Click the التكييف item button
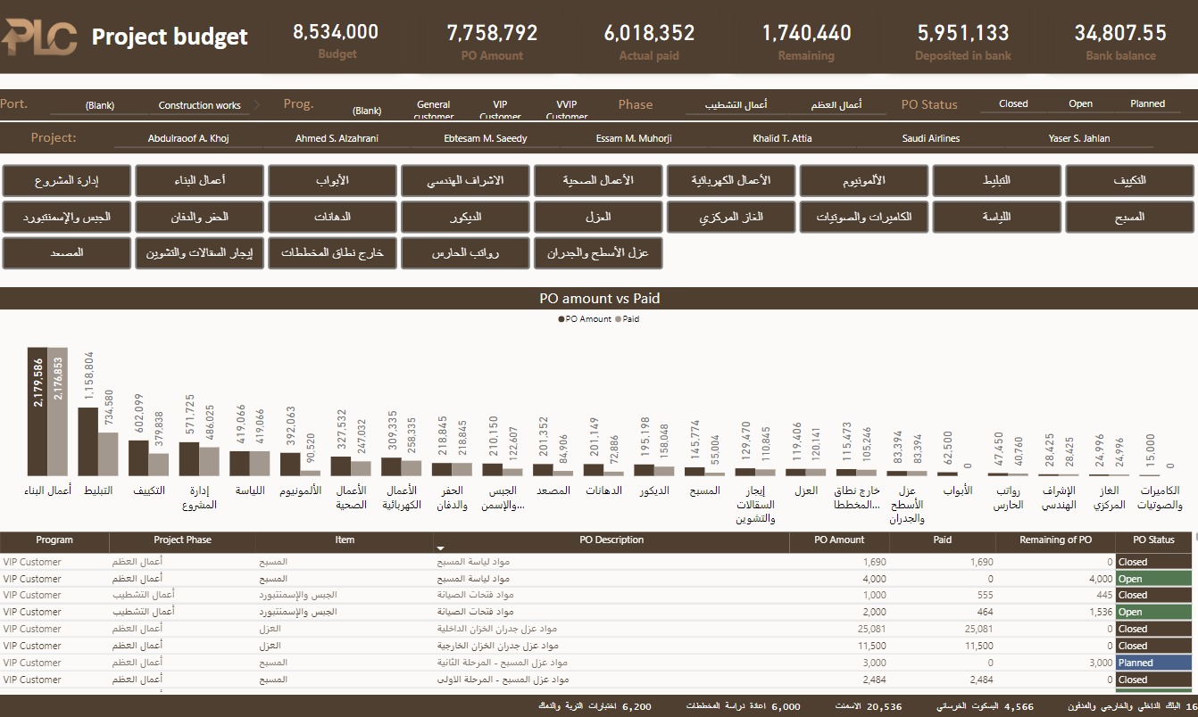The width and height of the screenshot is (1198, 717). [1129, 180]
